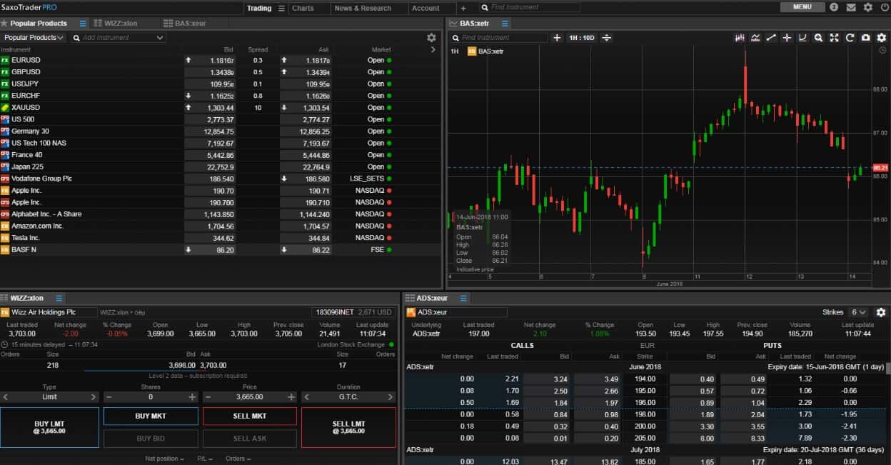Click the chart time clock icon

(884, 50)
